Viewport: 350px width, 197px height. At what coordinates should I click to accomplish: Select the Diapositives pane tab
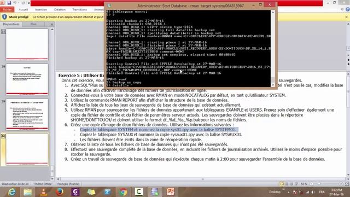11,24
